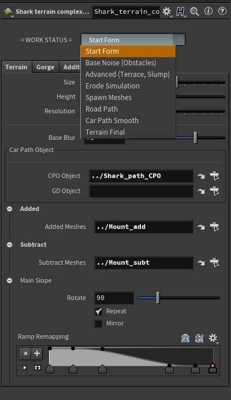Switch to the Terrain tab
This screenshot has width=231, height=400.
point(16,67)
